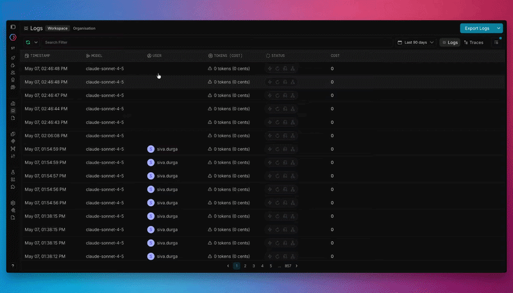The width and height of the screenshot is (513, 293).
Task: Click retry status icon in 02:46:44 PM row
Action: (x=278, y=109)
